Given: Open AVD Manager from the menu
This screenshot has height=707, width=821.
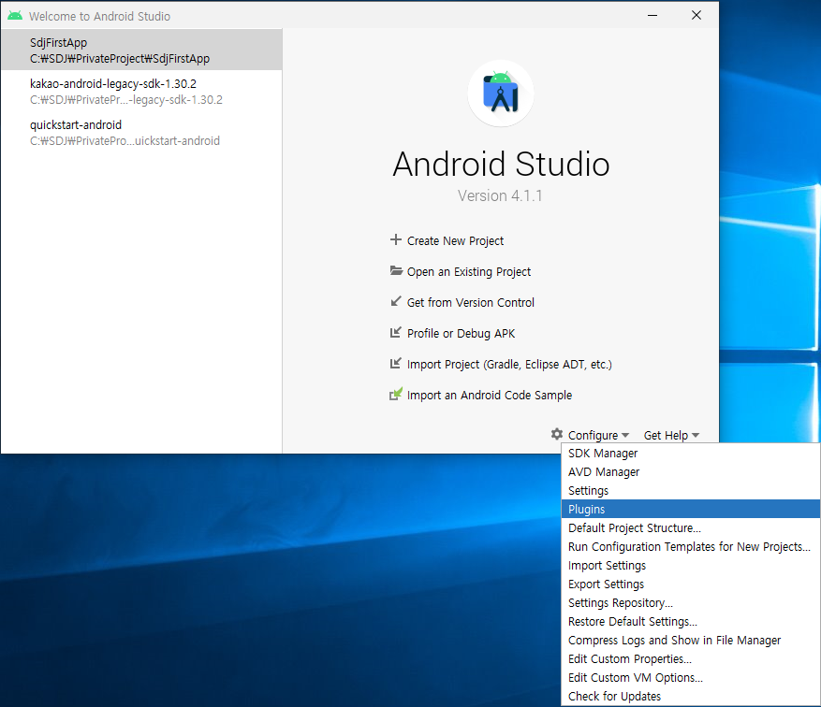Looking at the screenshot, I should 691,472.
